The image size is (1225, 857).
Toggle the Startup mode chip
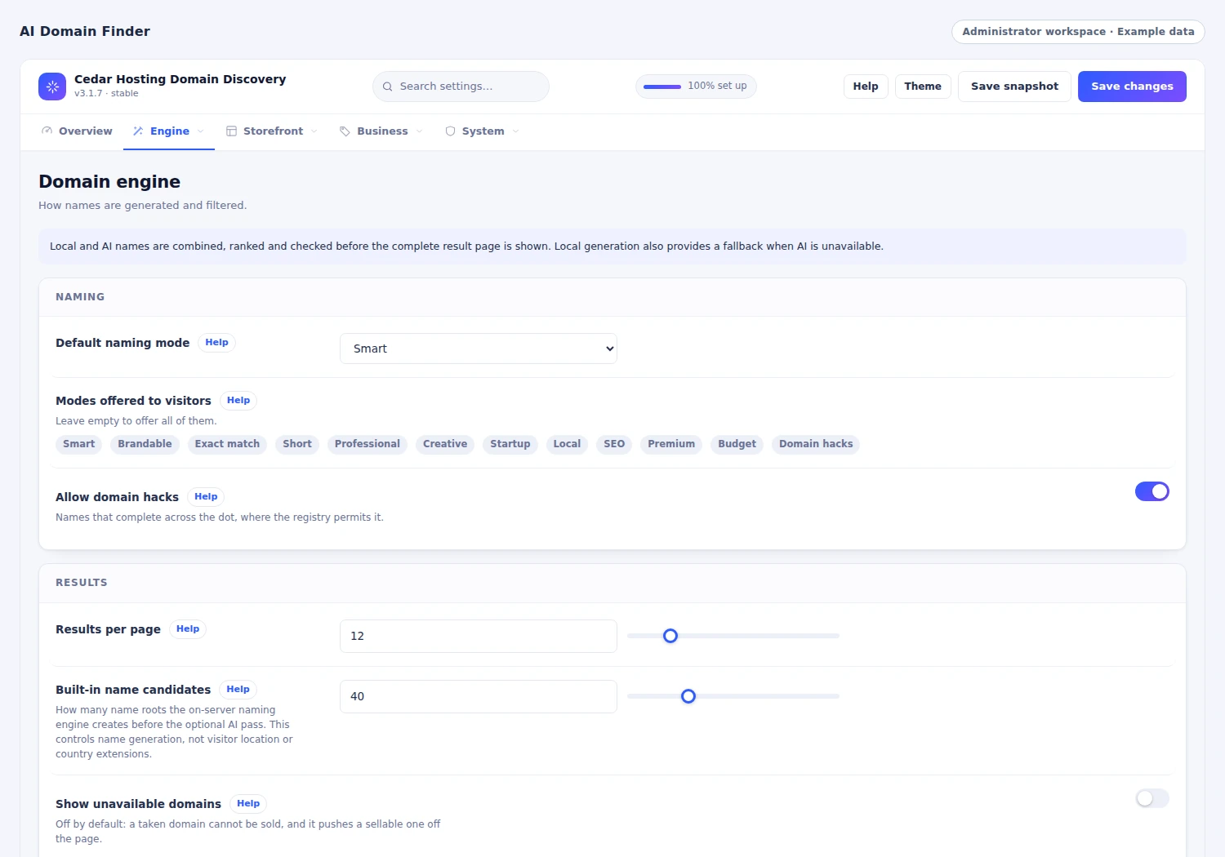(x=510, y=444)
